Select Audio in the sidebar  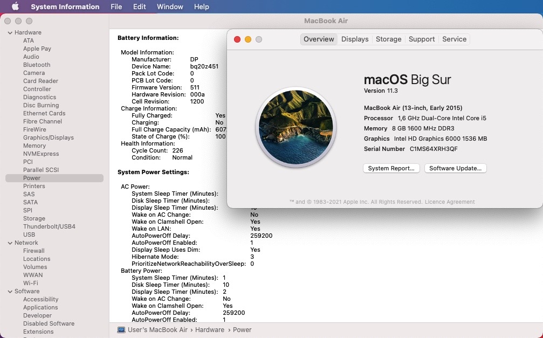(x=31, y=57)
